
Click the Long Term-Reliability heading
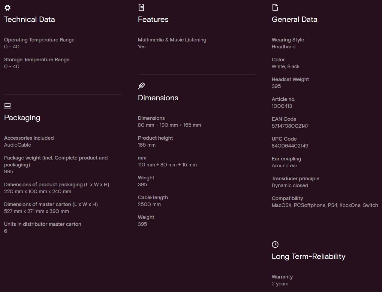click(308, 257)
